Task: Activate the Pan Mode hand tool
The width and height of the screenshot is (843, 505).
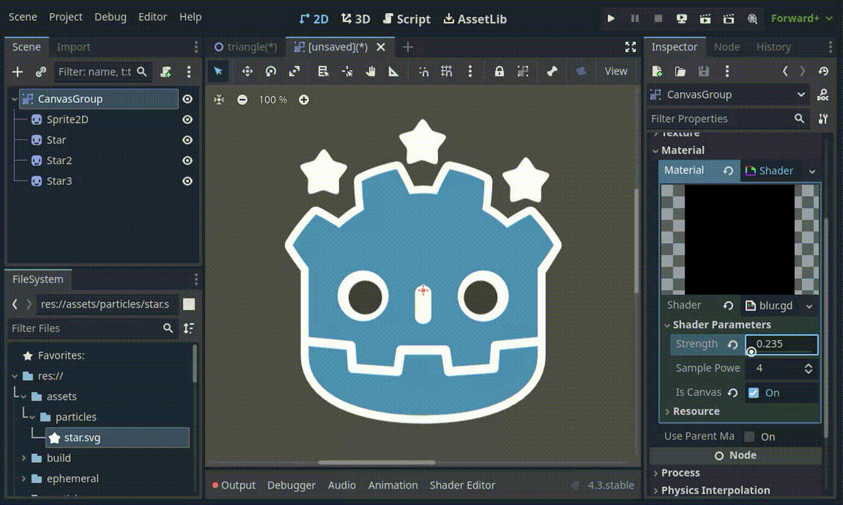Action: [370, 71]
